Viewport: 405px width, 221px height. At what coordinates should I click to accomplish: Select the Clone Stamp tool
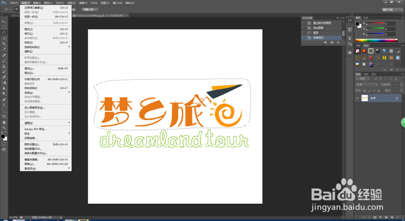point(4,66)
